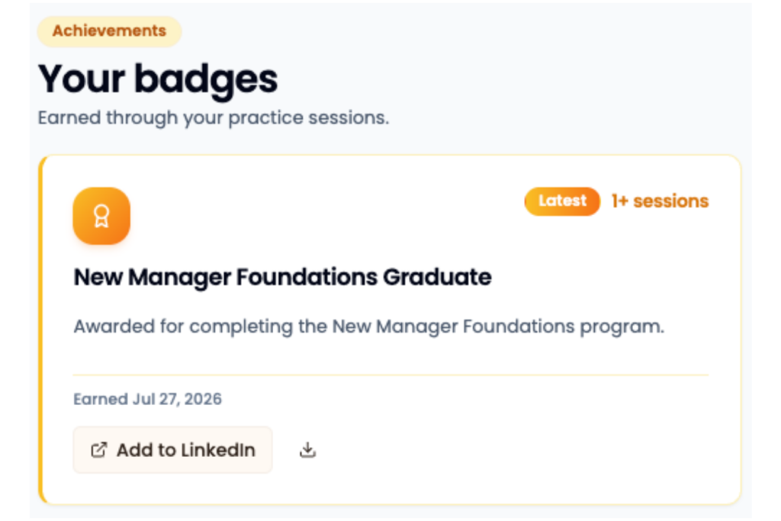Click the external link icon in the LinkedIn button

[x=98, y=450]
